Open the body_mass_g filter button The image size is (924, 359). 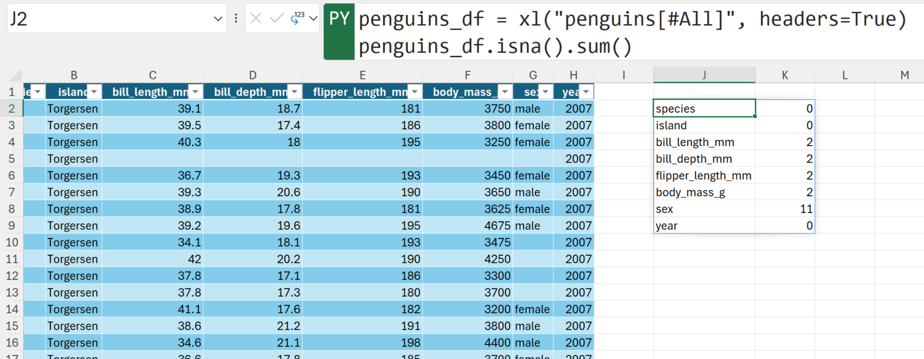505,92
